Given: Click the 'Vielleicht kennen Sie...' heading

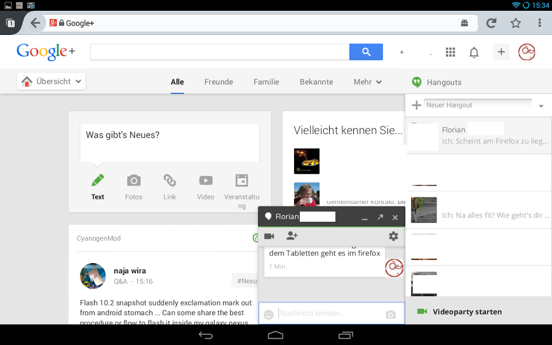Looking at the screenshot, I should click(x=348, y=130).
